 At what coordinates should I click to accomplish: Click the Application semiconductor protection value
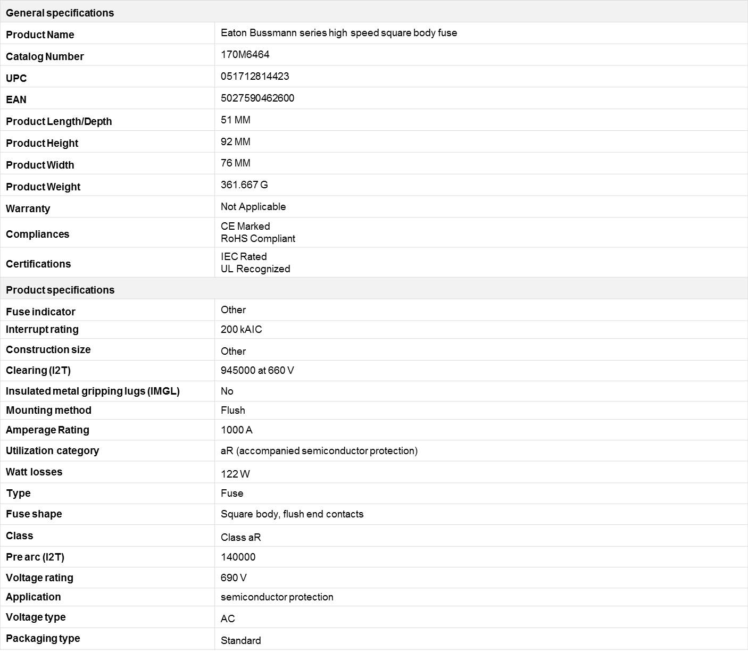point(277,597)
